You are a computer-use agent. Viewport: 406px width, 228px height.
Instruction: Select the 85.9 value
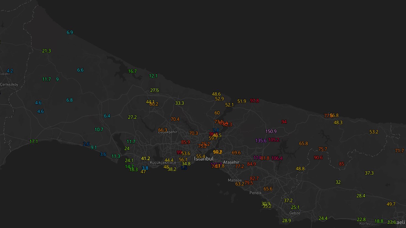pos(185,142)
